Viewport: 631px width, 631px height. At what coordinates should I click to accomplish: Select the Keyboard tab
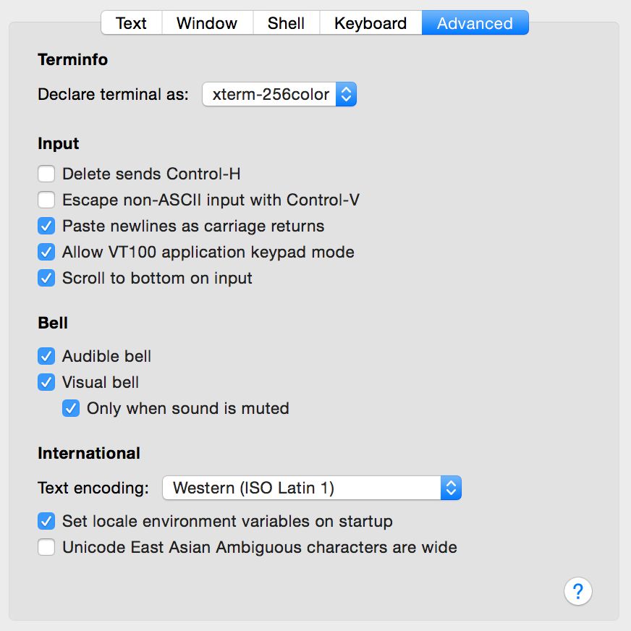point(370,23)
